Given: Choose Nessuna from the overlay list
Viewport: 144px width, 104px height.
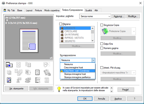Looking at the screenshot, I should point(77,64).
